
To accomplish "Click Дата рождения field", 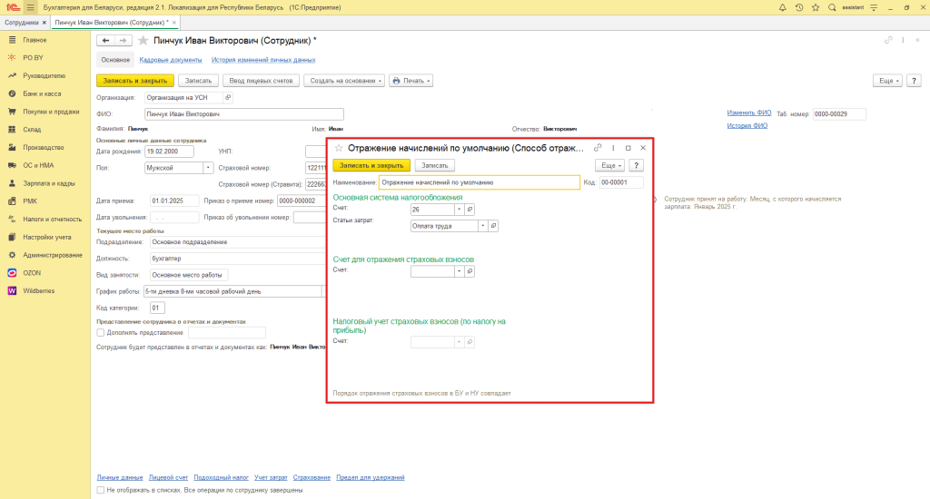I will click(x=170, y=152).
